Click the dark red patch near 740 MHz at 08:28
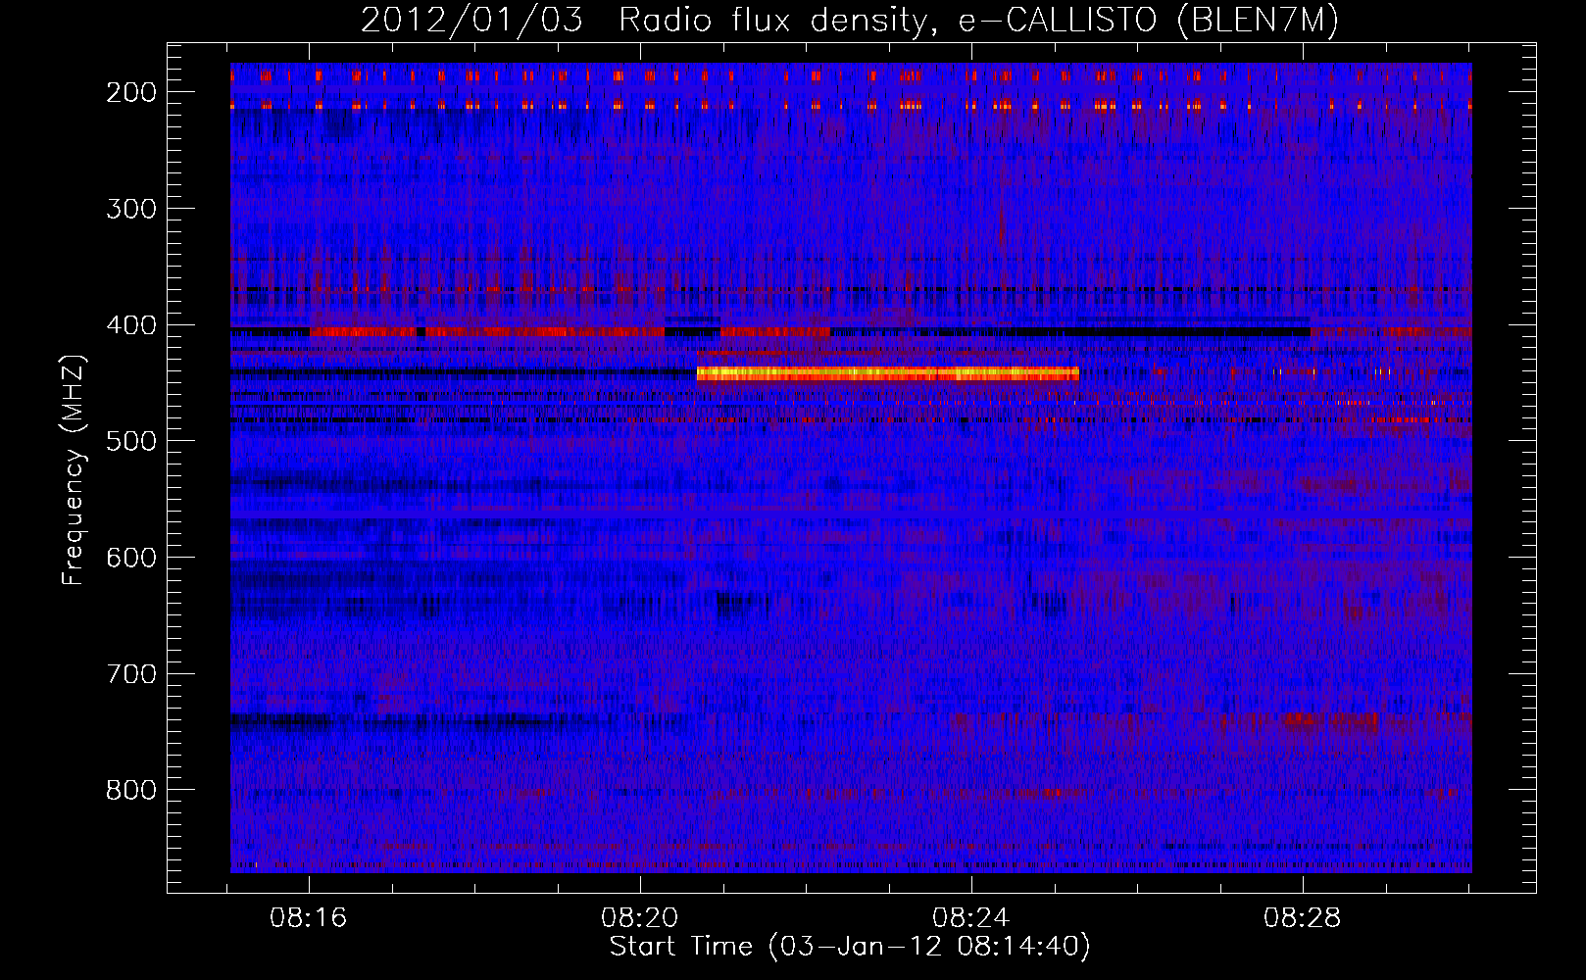1586x980 pixels. (1328, 721)
